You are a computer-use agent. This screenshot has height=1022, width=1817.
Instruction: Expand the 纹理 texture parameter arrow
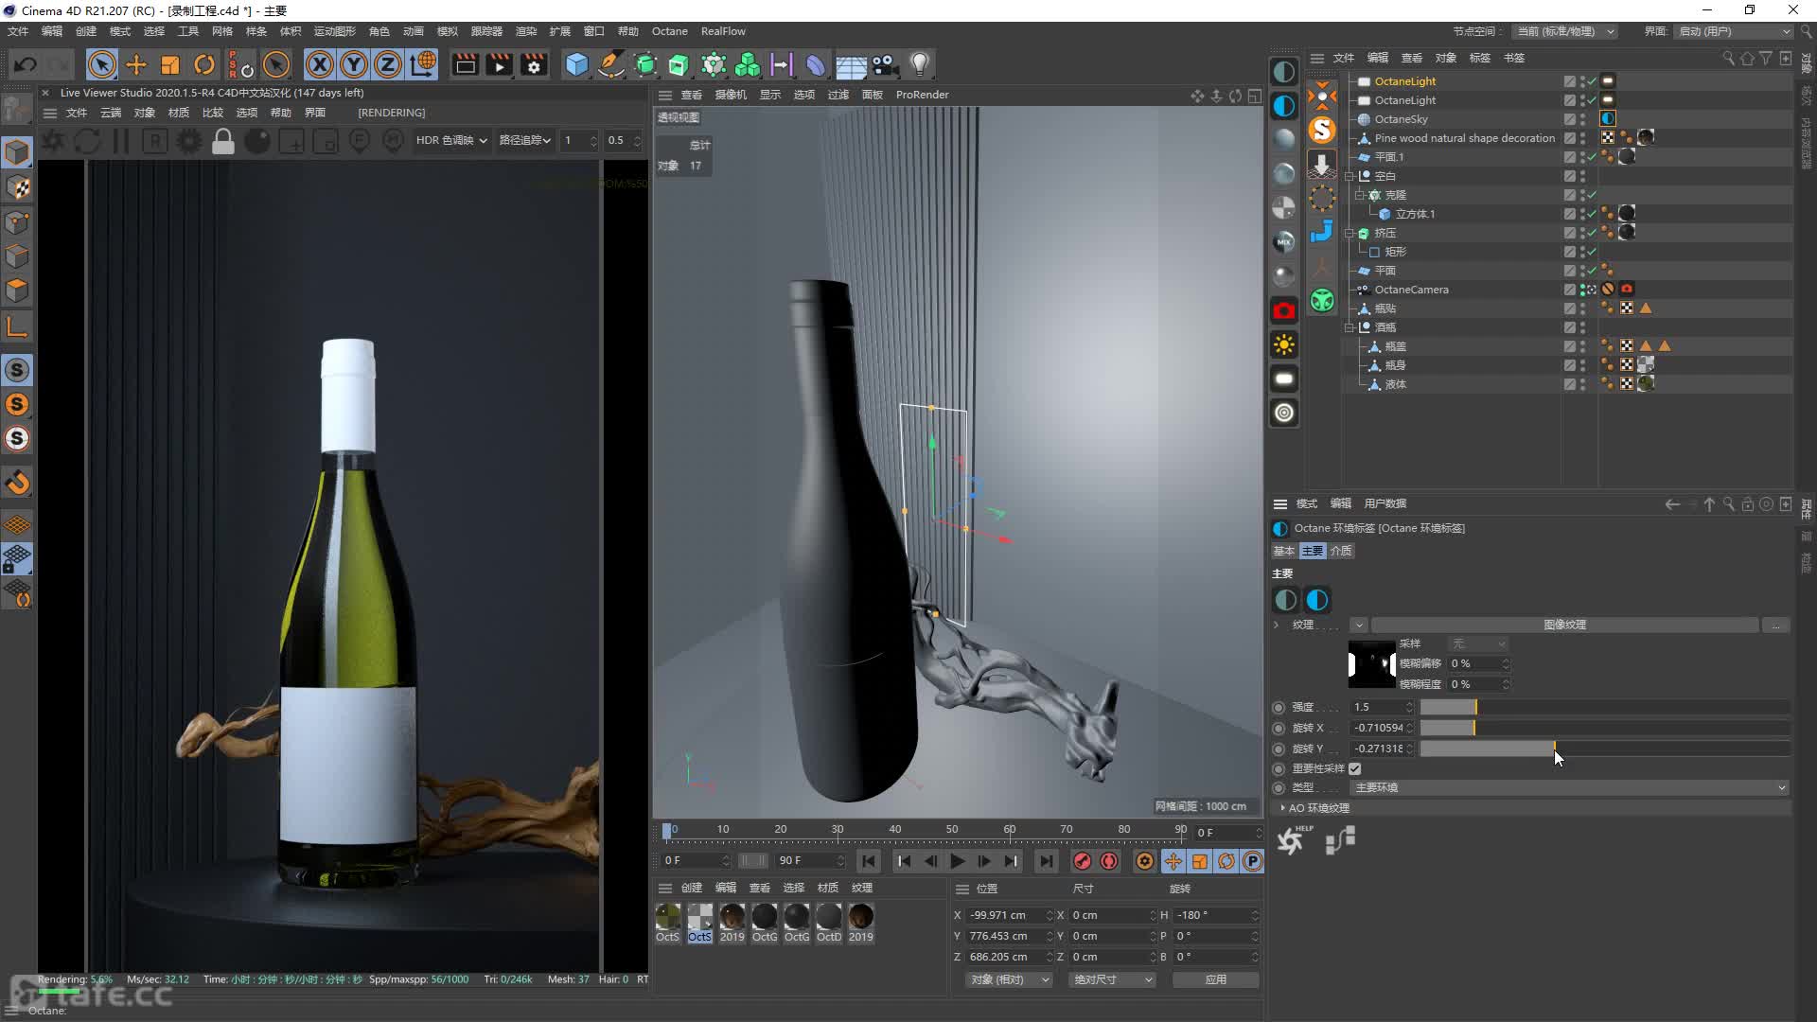1276,625
